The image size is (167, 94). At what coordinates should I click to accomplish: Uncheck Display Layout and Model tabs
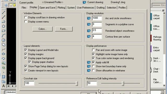pos(26,50)
